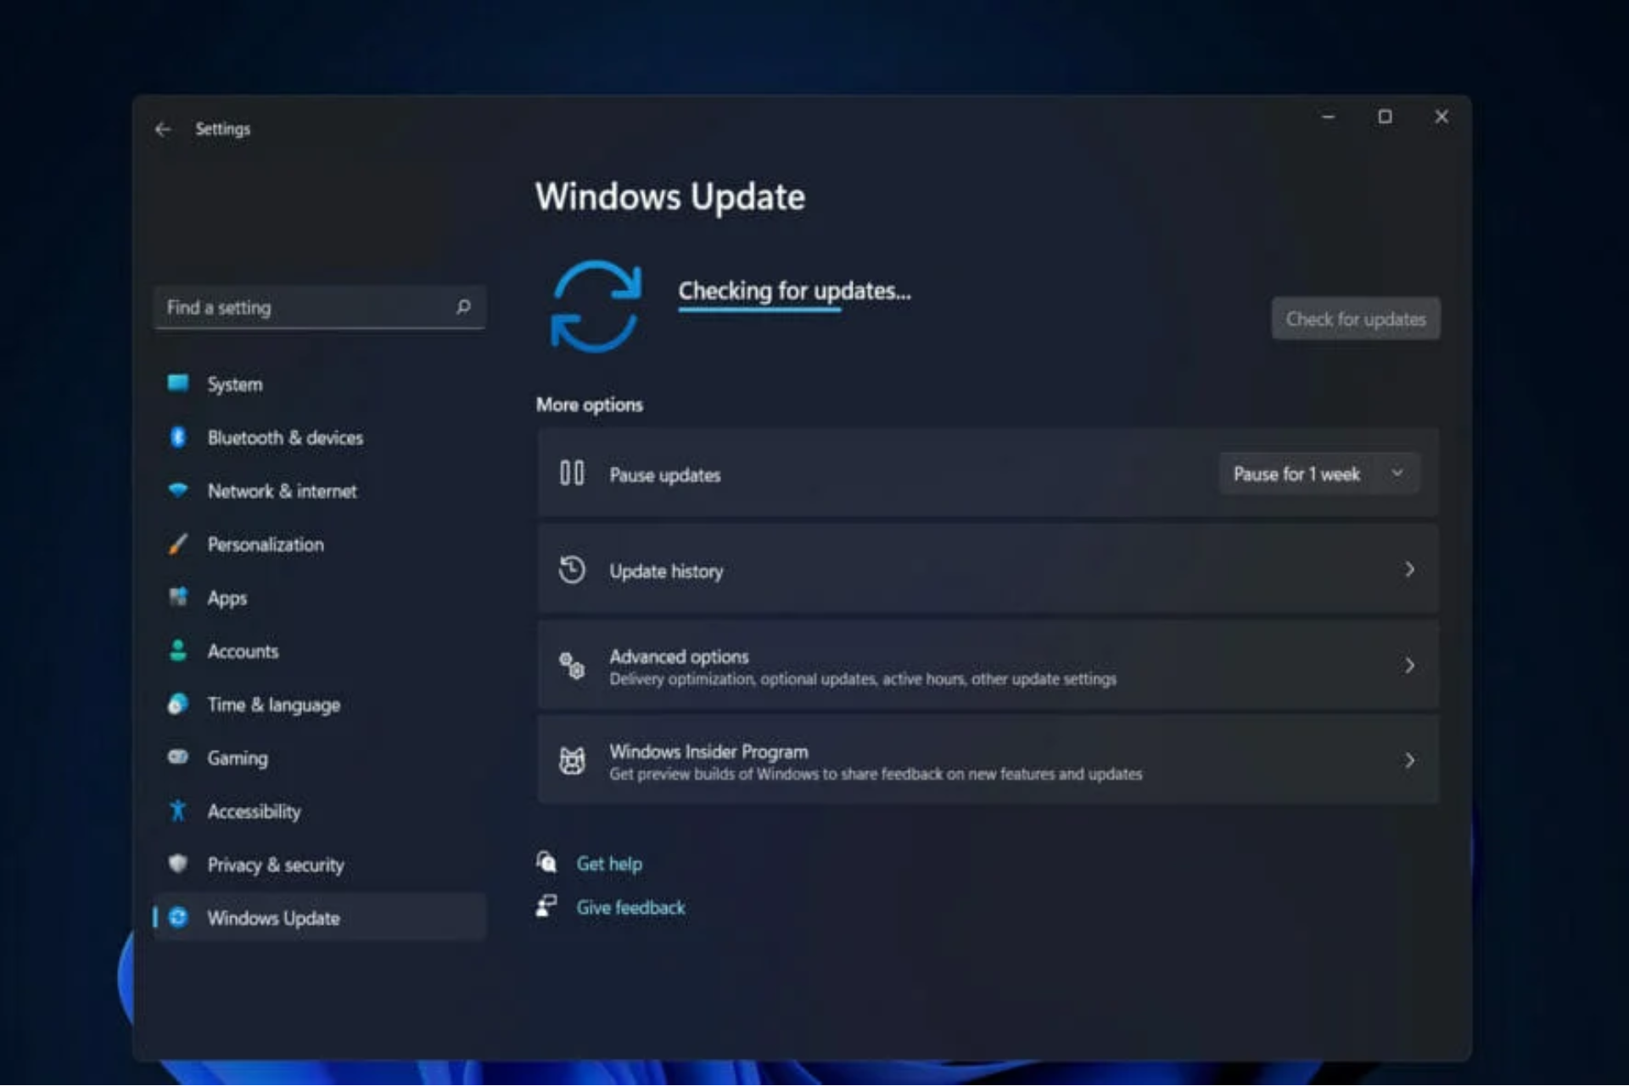Click the Time & language globe icon
This screenshot has width=1629, height=1086.
[x=178, y=704]
